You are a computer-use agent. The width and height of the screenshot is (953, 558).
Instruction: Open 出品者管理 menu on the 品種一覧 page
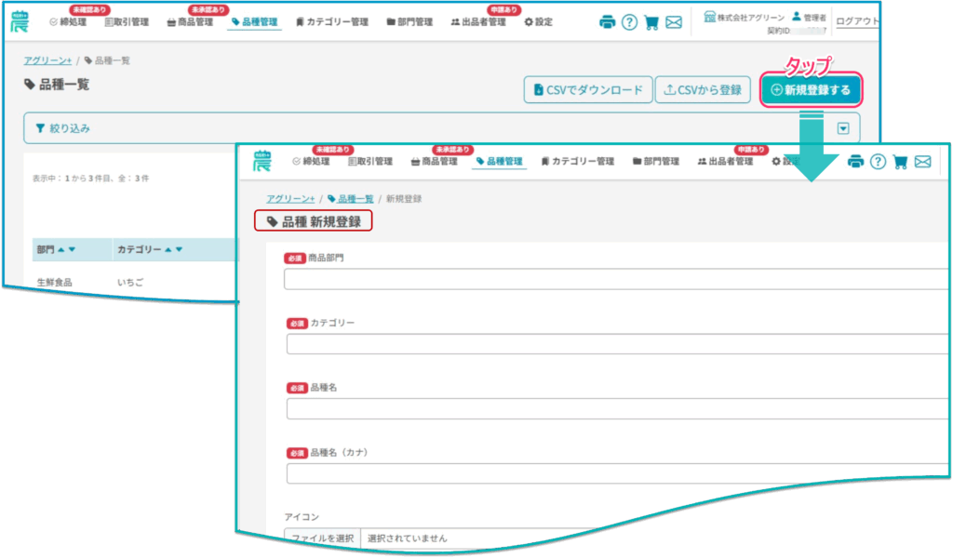point(478,22)
